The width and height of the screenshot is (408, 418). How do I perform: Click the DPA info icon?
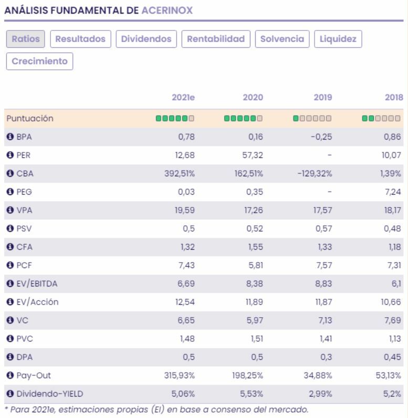(9, 357)
